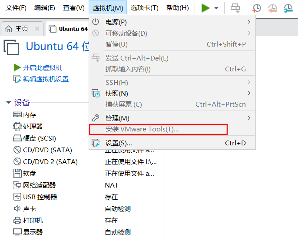
Task: Click the network icon beside 网络适配器
Action: tap(17, 185)
